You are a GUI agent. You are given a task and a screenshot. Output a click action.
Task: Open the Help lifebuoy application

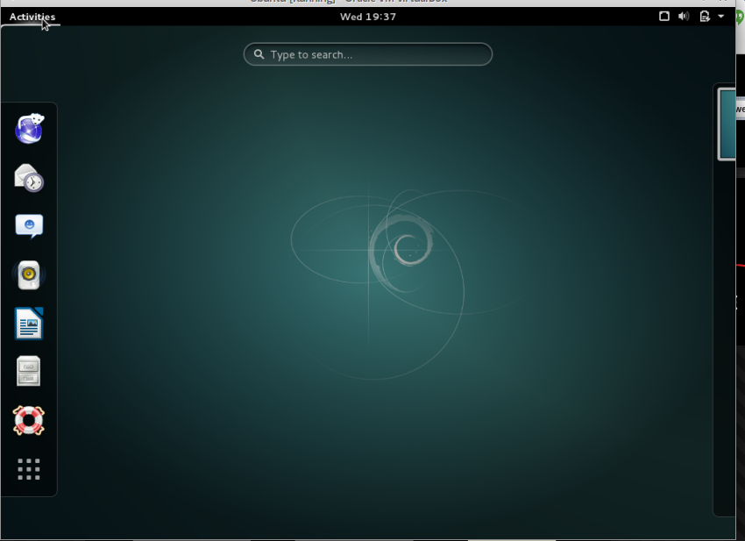point(29,421)
